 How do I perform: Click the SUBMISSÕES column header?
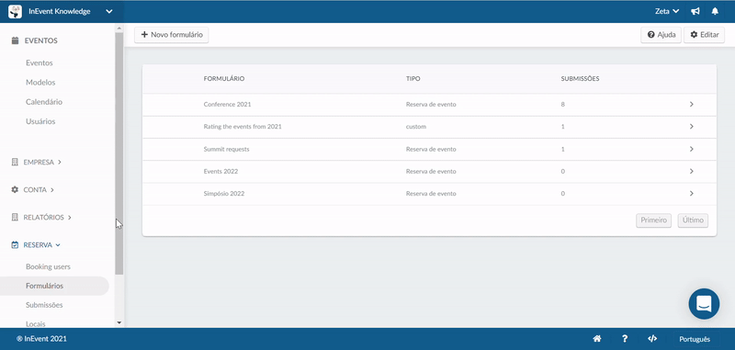pyautogui.click(x=580, y=79)
